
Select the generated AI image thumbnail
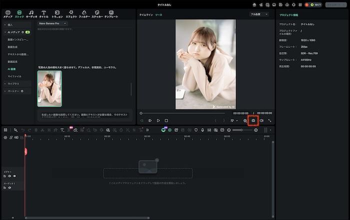pyautogui.click(x=49, y=88)
